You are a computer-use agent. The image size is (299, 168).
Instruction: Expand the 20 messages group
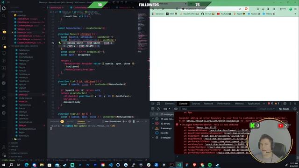tap(163, 114)
